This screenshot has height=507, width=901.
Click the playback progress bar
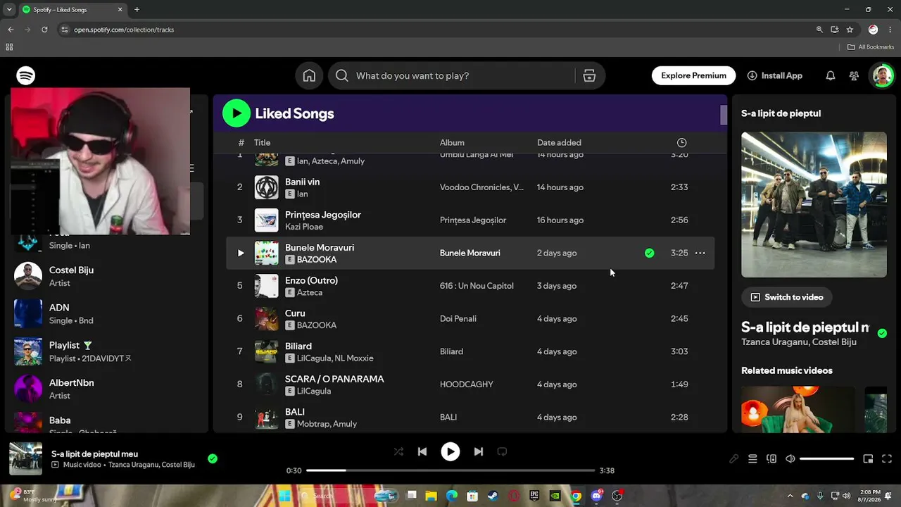pos(450,470)
